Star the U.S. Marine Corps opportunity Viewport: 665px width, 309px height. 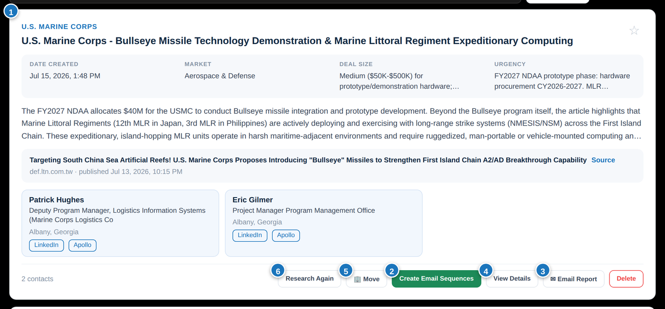click(x=634, y=31)
